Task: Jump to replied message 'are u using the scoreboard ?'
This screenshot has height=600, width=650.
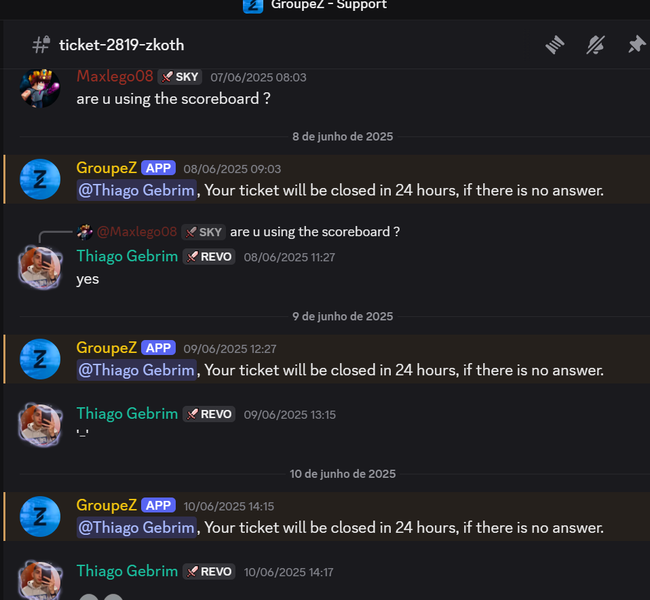Action: click(315, 232)
